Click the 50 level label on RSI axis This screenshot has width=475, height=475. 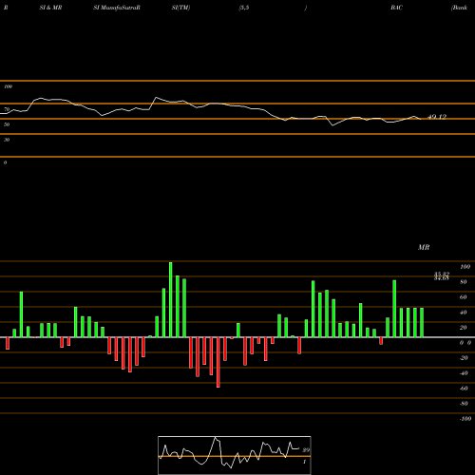pos(7,124)
